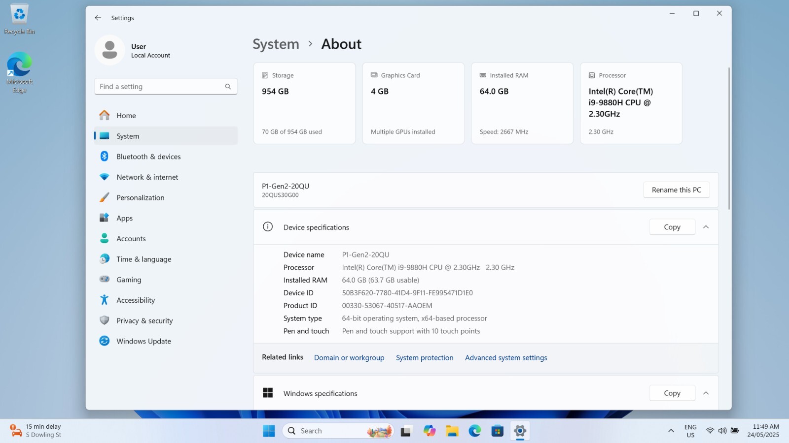The image size is (789, 443).
Task: Click the System breadcrumb link
Action: 276,44
